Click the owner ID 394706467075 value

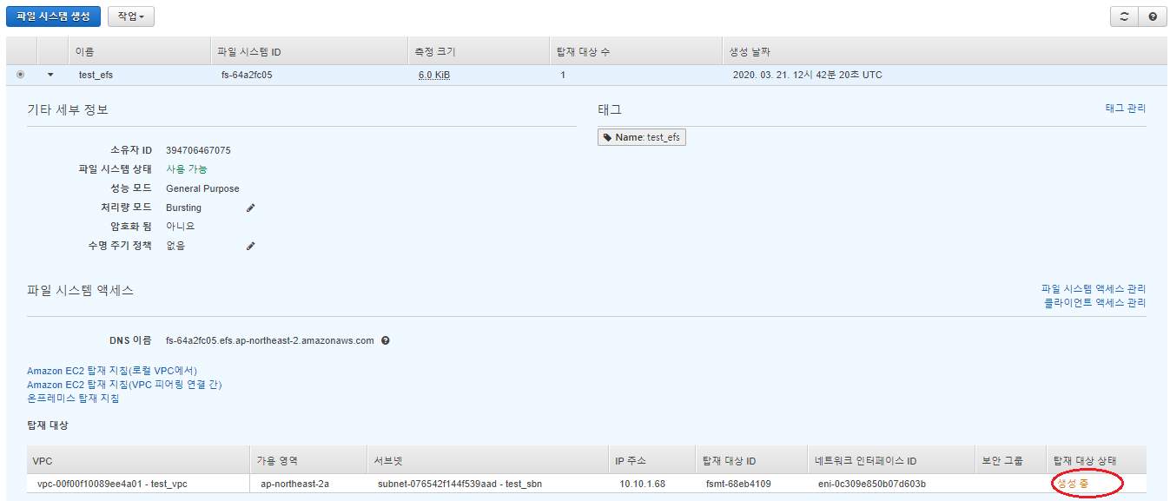pos(198,150)
